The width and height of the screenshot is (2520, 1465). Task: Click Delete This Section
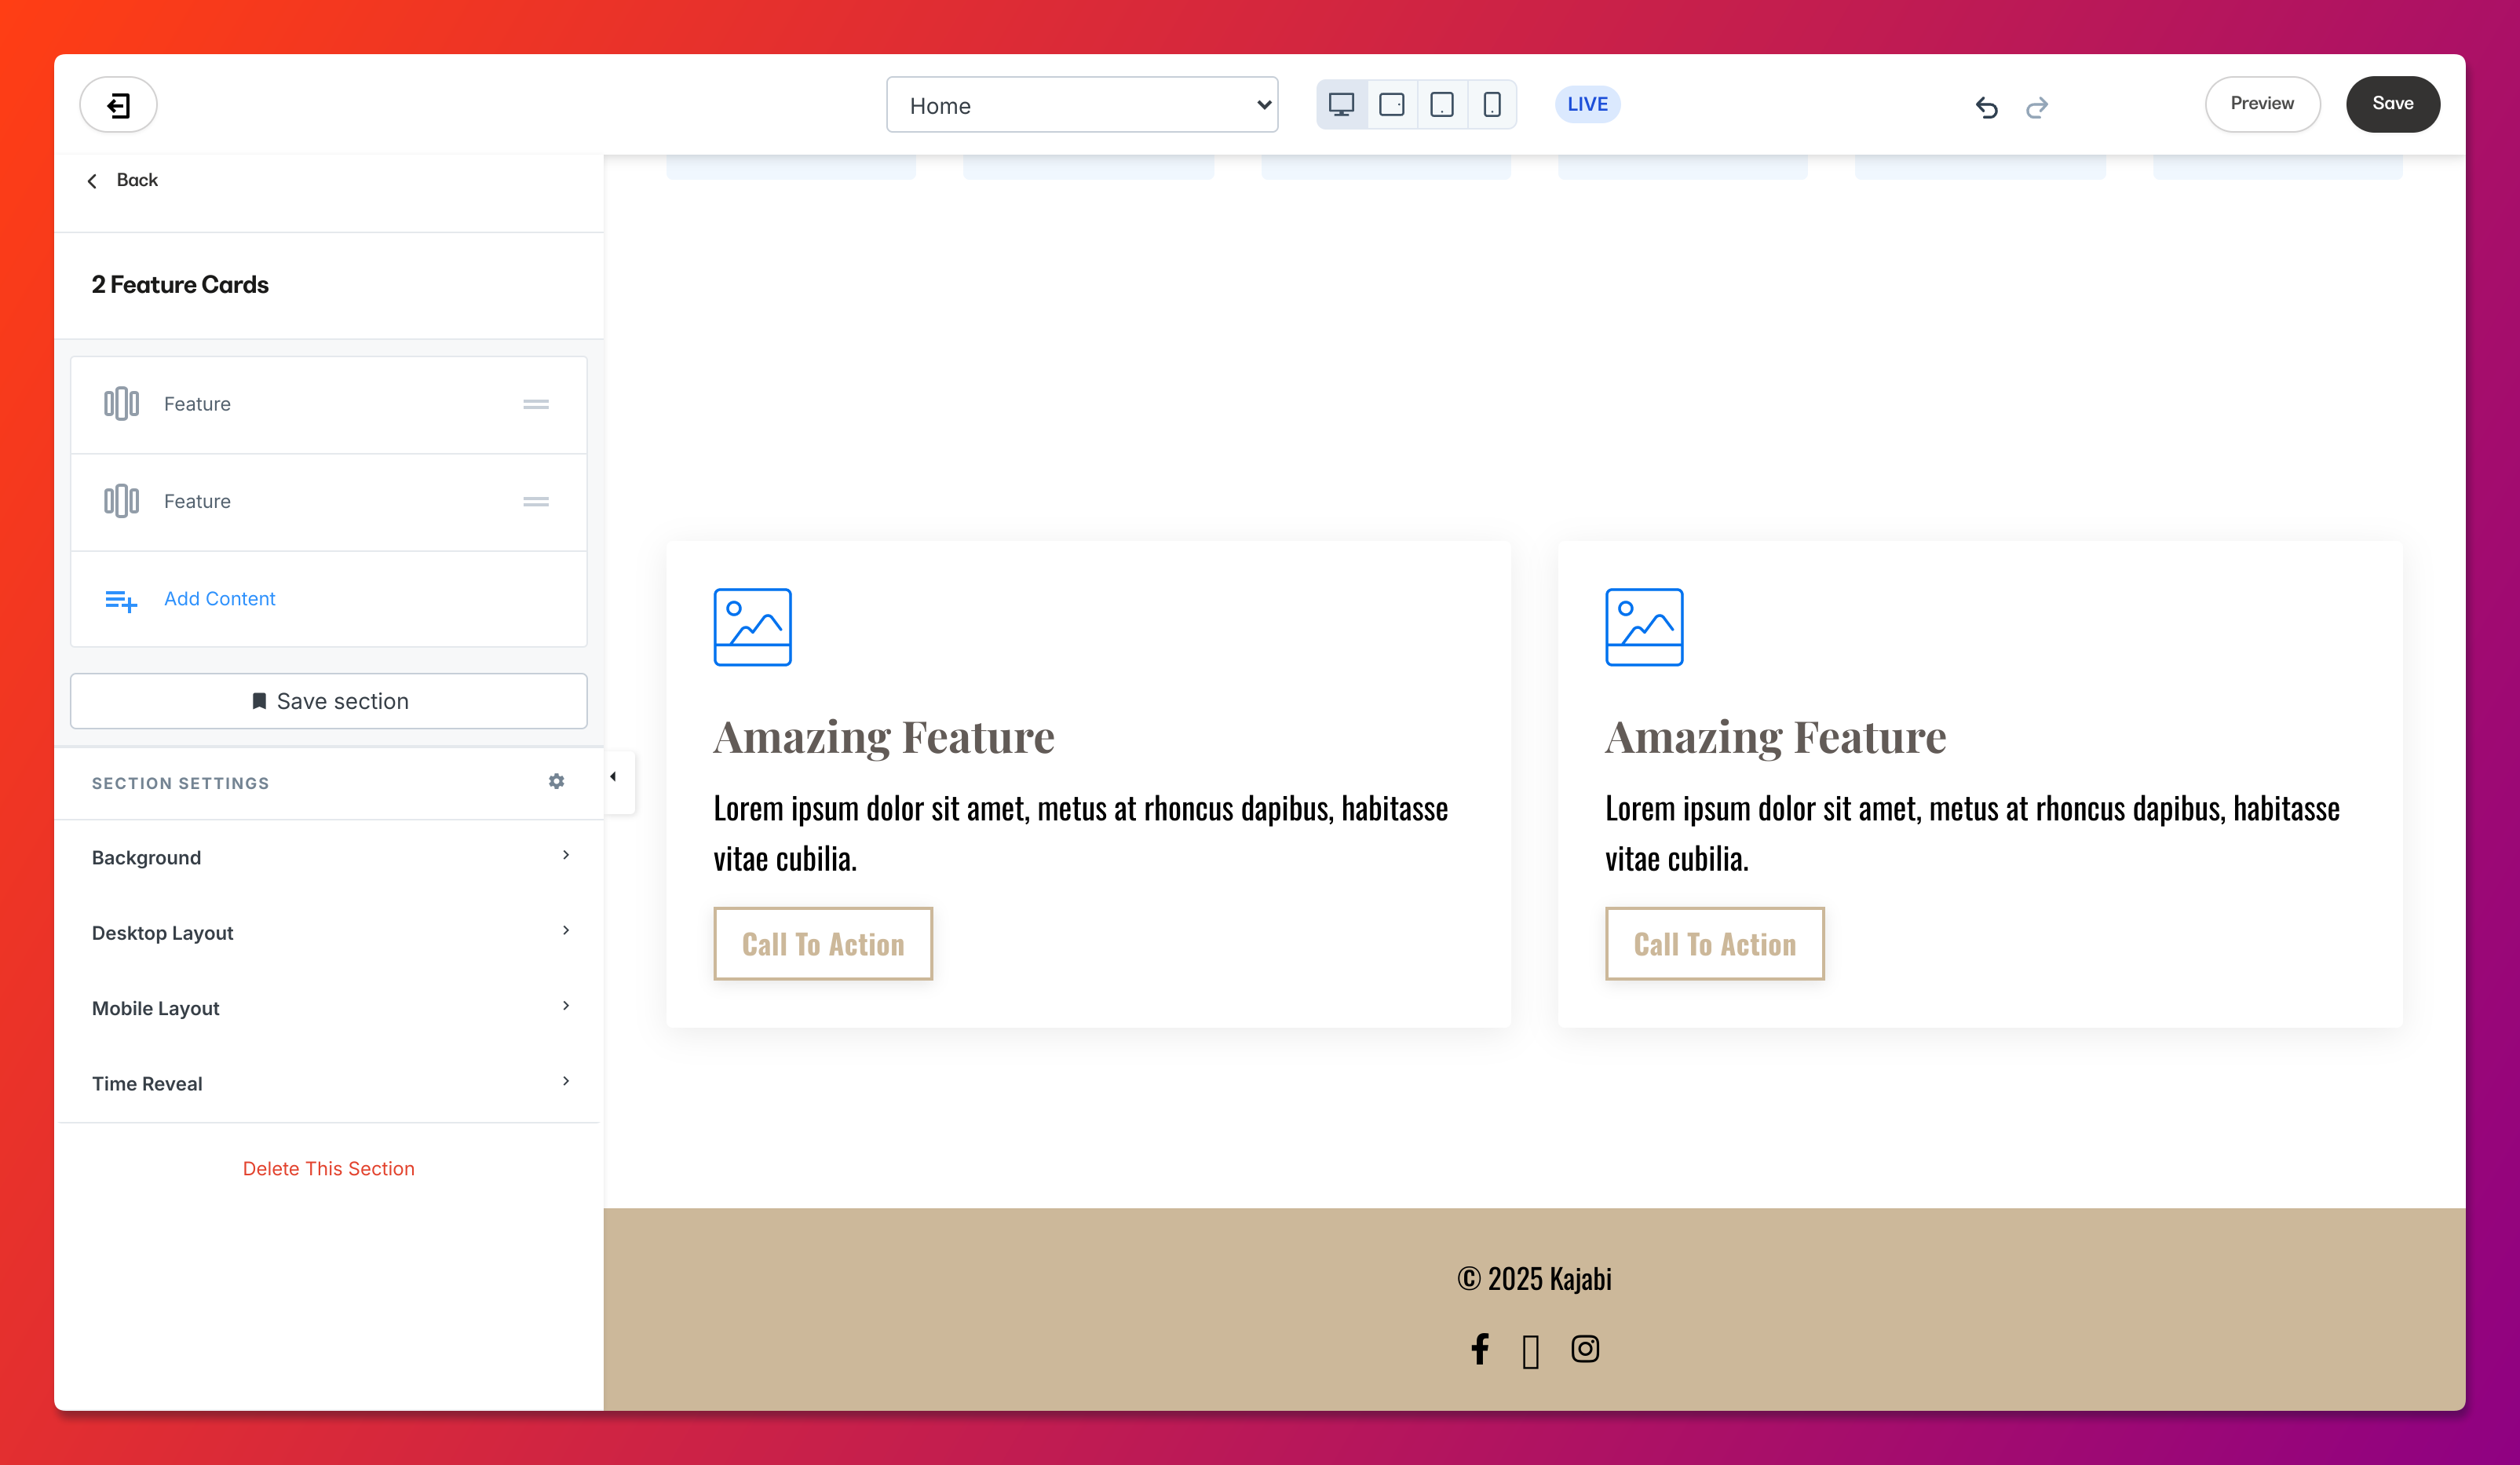[328, 1168]
